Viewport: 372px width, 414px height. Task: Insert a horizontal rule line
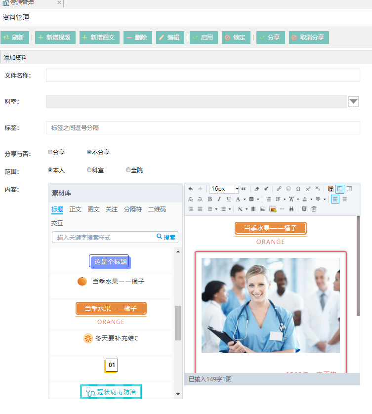[x=282, y=209]
